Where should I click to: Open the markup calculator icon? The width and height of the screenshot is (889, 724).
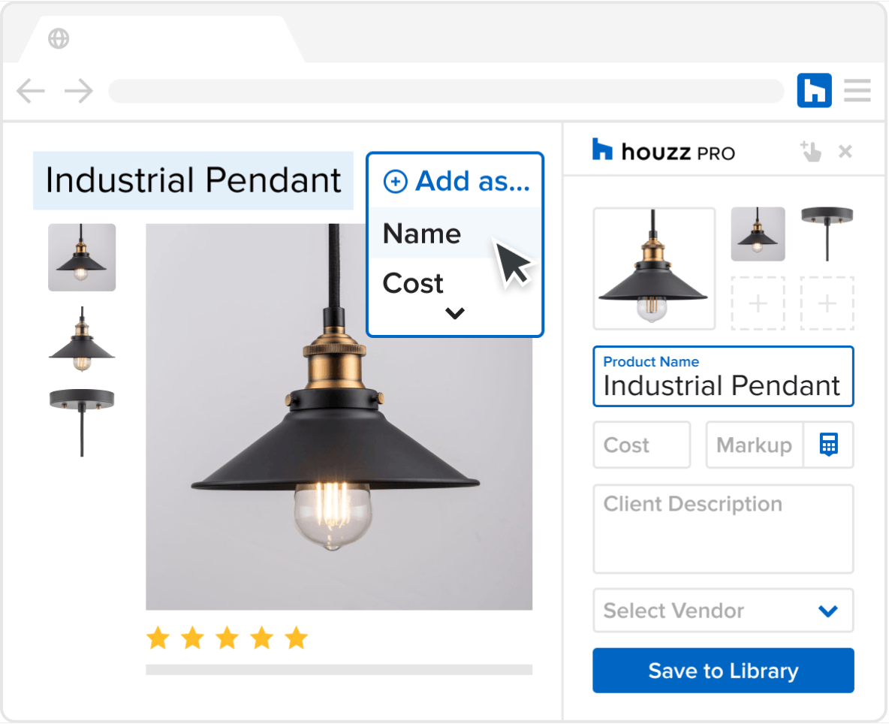click(x=828, y=445)
